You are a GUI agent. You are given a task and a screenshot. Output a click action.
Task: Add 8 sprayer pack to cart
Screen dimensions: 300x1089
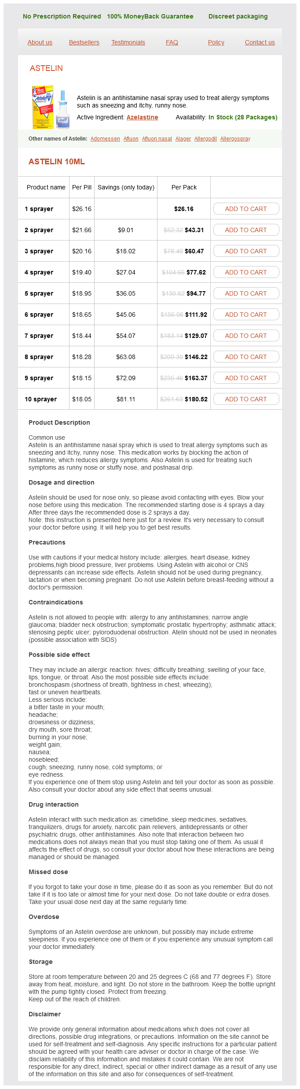tap(246, 357)
